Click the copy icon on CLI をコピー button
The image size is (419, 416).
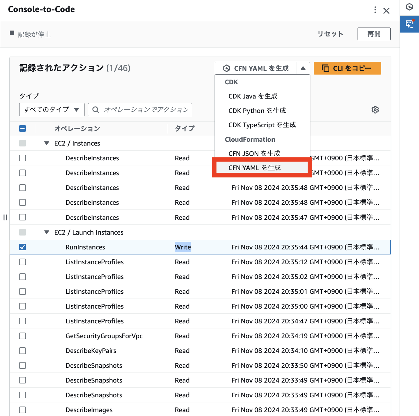tap(325, 68)
